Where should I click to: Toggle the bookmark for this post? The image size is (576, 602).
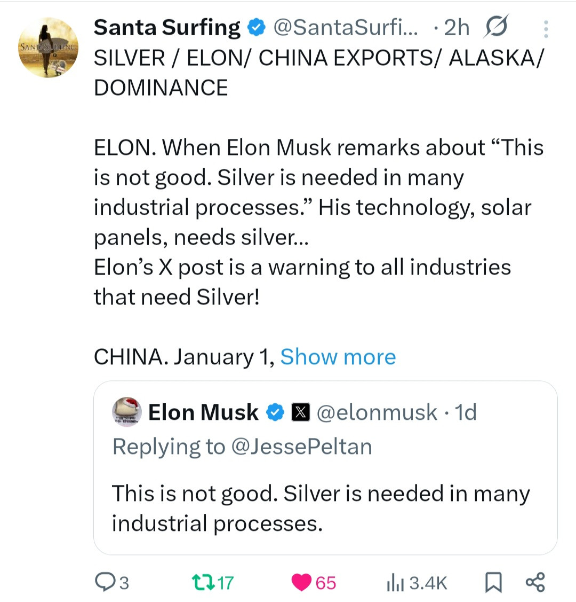click(493, 582)
